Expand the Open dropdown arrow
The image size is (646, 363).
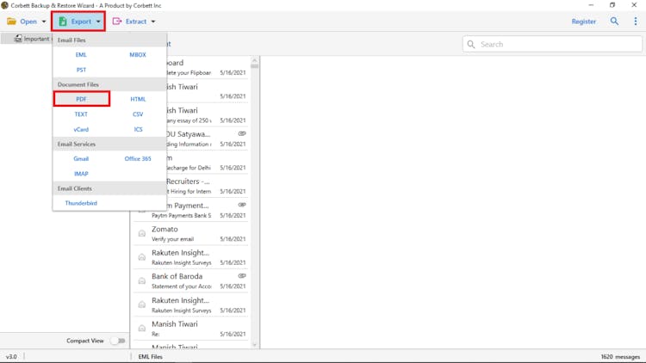44,22
